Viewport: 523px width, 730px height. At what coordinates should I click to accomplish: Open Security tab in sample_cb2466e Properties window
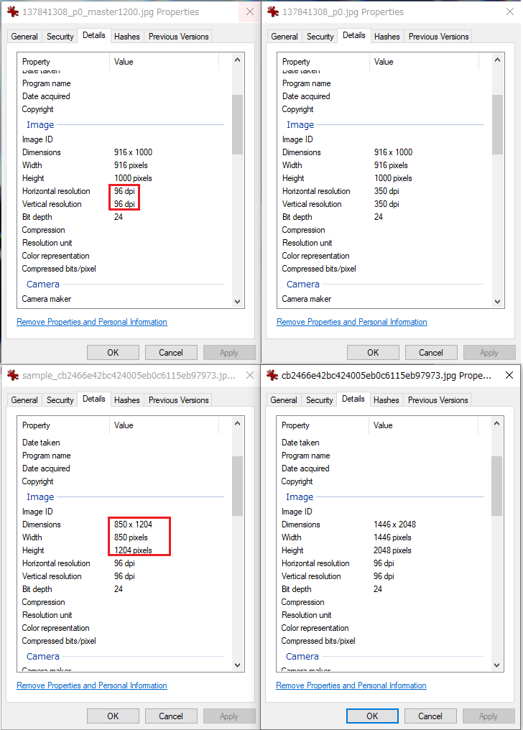tap(60, 400)
